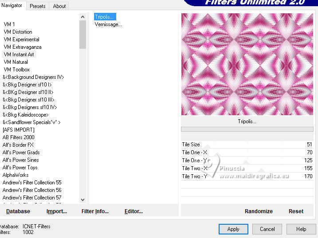318x238 pixels.
Task: Select VM Natural in the list
Action: click(x=16, y=62)
